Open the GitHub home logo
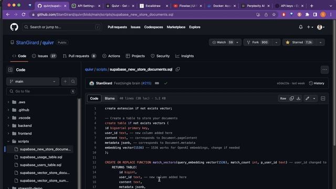Screen dimensions: 336x189 (14, 27)
